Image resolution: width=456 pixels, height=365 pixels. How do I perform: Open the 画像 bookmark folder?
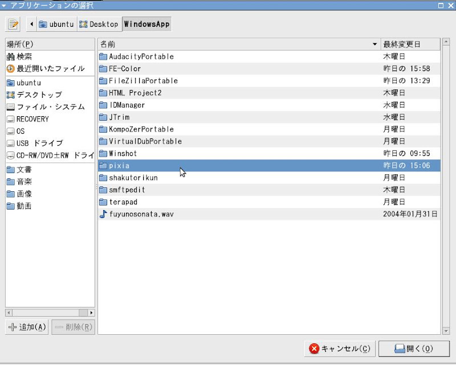[x=50, y=194]
